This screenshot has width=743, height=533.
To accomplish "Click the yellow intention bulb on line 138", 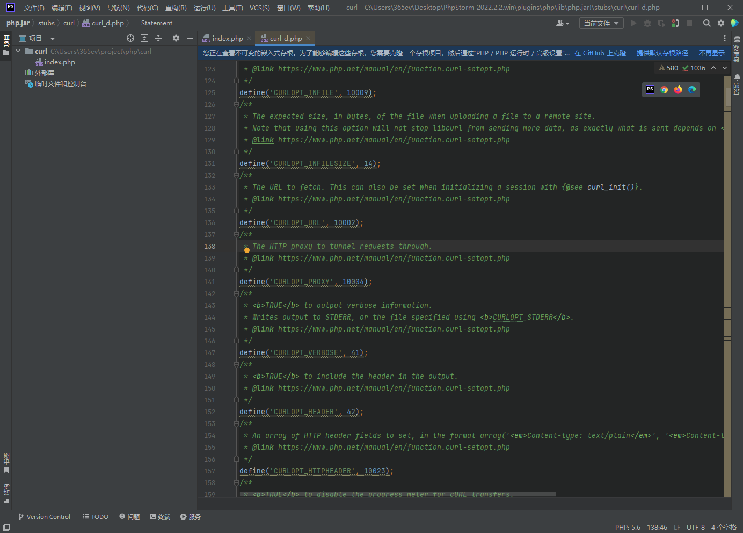I will pos(247,250).
